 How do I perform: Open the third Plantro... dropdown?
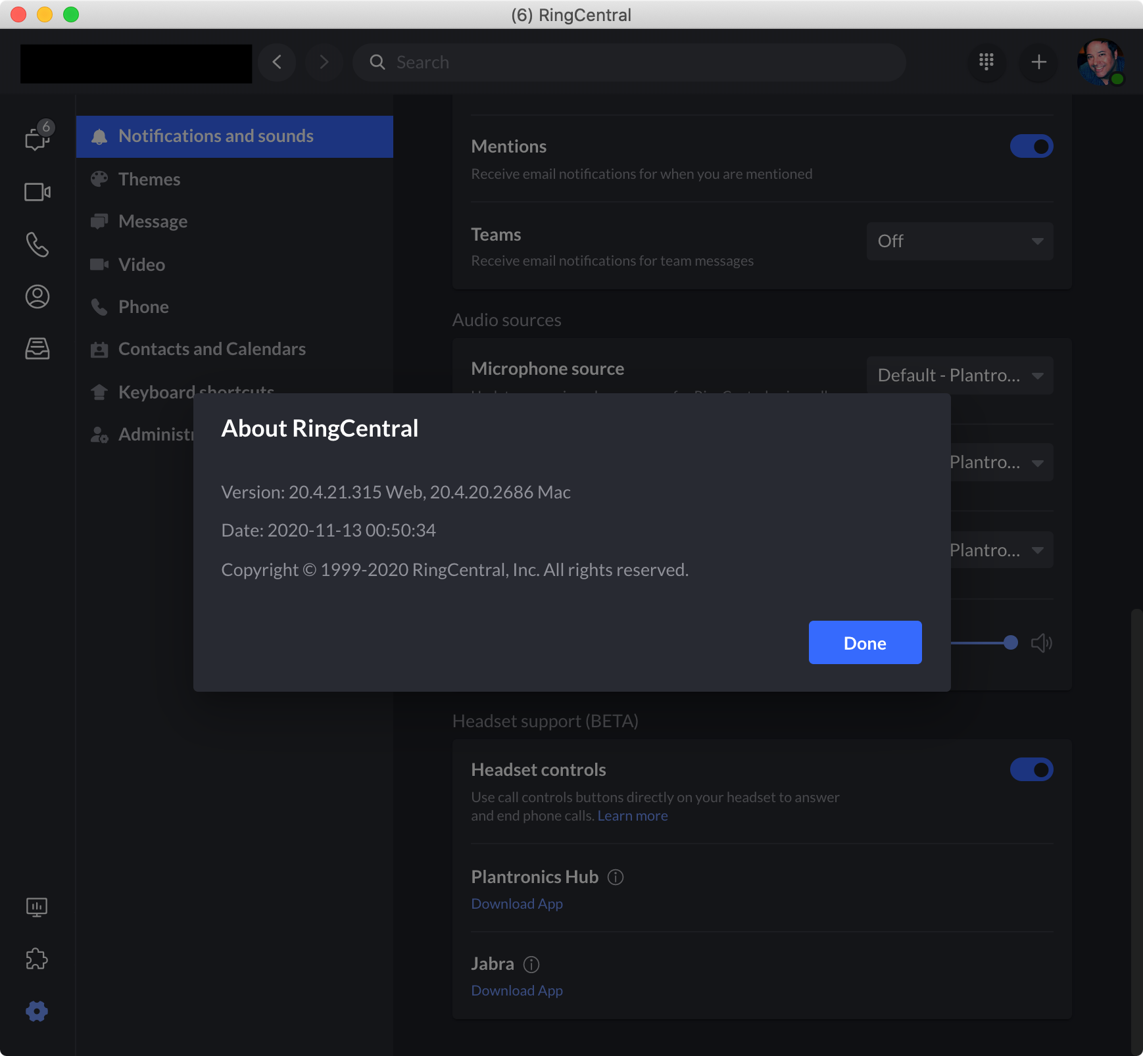point(1001,550)
